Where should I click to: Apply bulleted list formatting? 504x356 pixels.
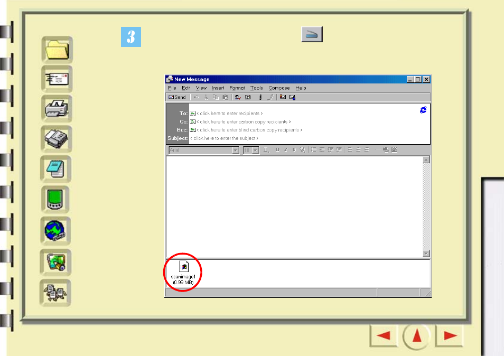[x=322, y=149]
